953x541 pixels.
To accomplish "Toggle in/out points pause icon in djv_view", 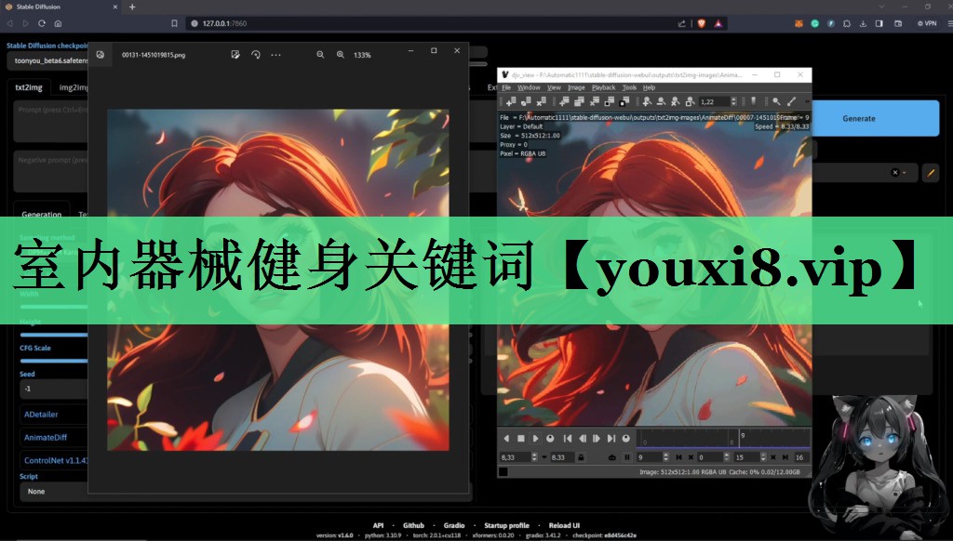I will point(627,457).
